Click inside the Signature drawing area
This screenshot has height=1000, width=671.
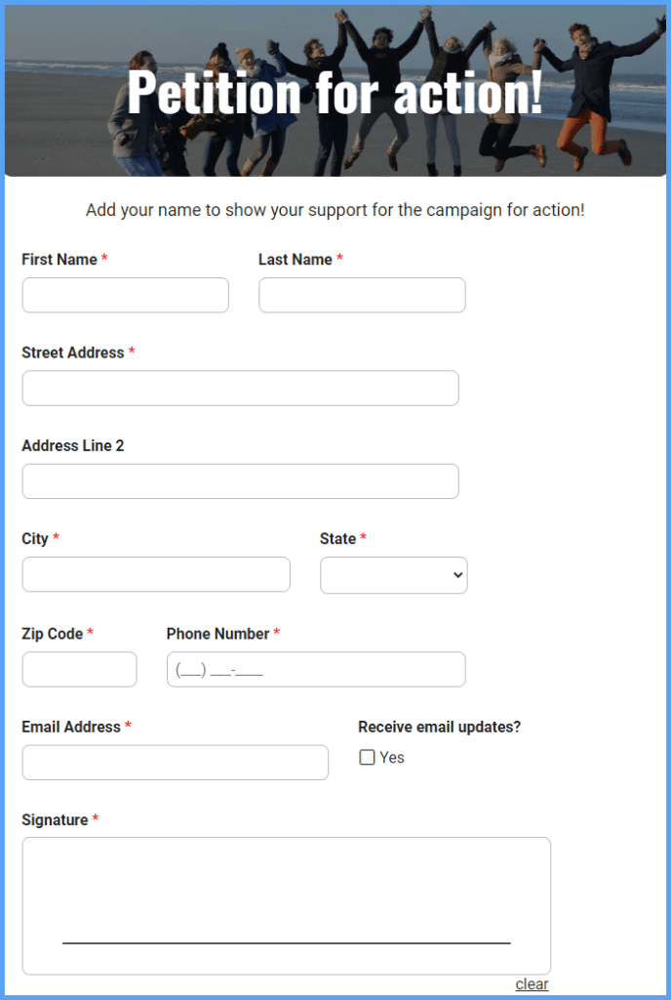pyautogui.click(x=286, y=889)
